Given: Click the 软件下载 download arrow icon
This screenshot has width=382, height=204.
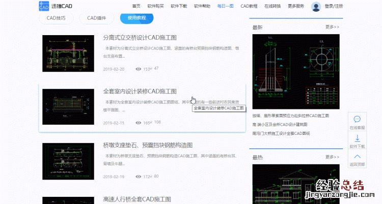Looking at the screenshot, I should tap(357, 138).
